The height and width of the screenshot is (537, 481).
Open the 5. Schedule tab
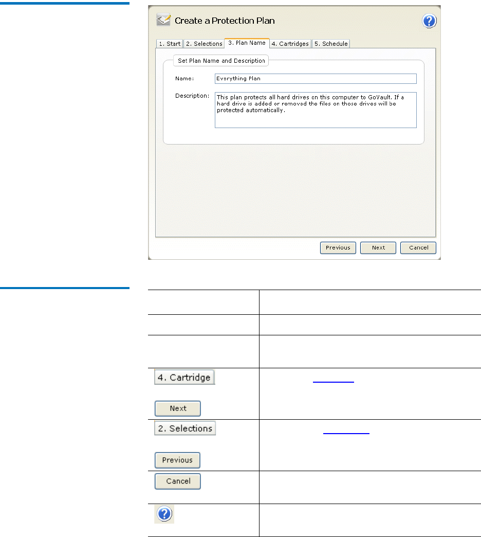(x=331, y=44)
